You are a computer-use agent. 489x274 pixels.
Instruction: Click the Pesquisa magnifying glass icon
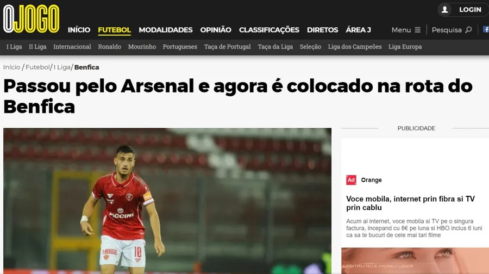(468, 30)
